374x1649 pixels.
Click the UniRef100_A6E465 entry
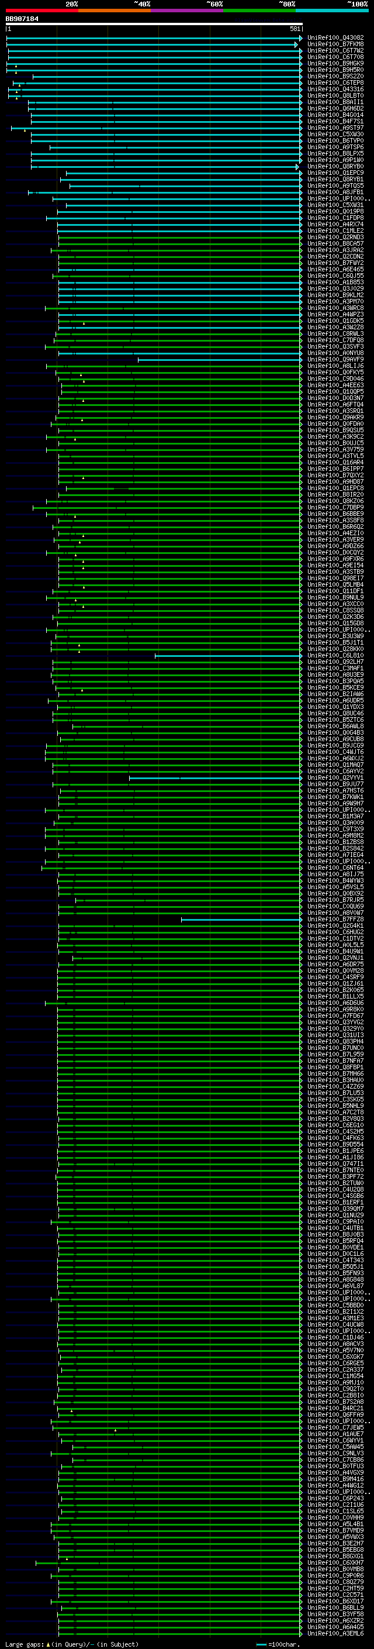pyautogui.click(x=335, y=270)
